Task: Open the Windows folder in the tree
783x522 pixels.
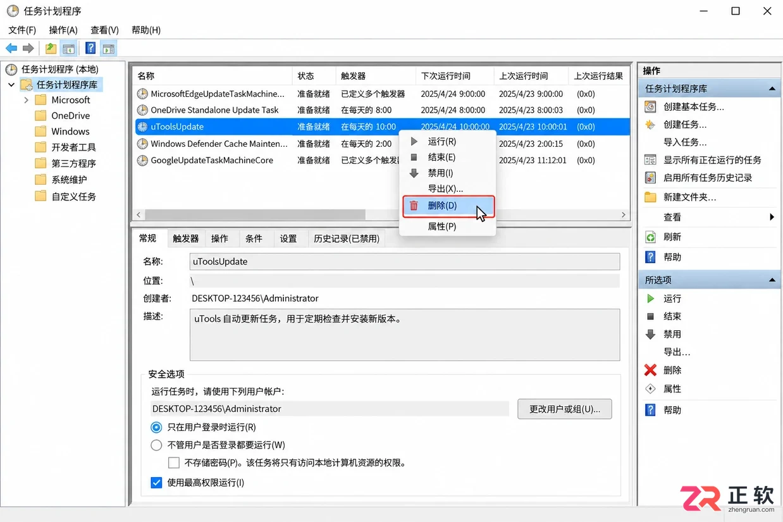Action: point(70,132)
